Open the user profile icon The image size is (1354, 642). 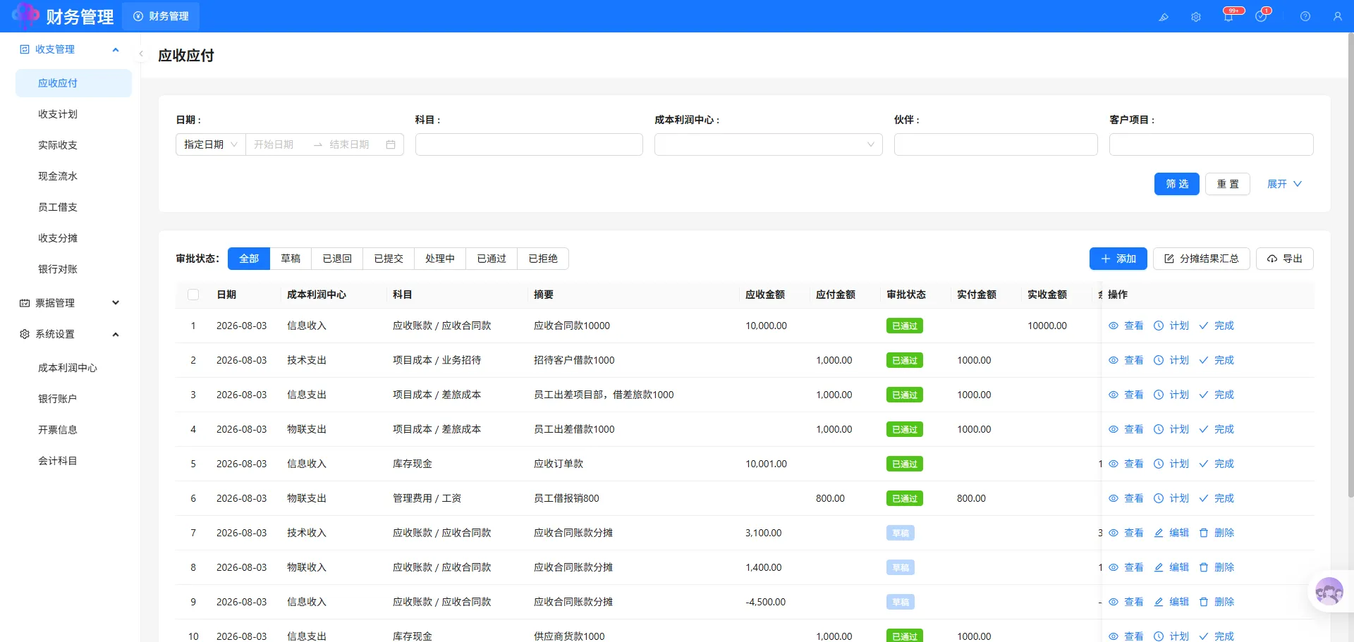(x=1338, y=16)
